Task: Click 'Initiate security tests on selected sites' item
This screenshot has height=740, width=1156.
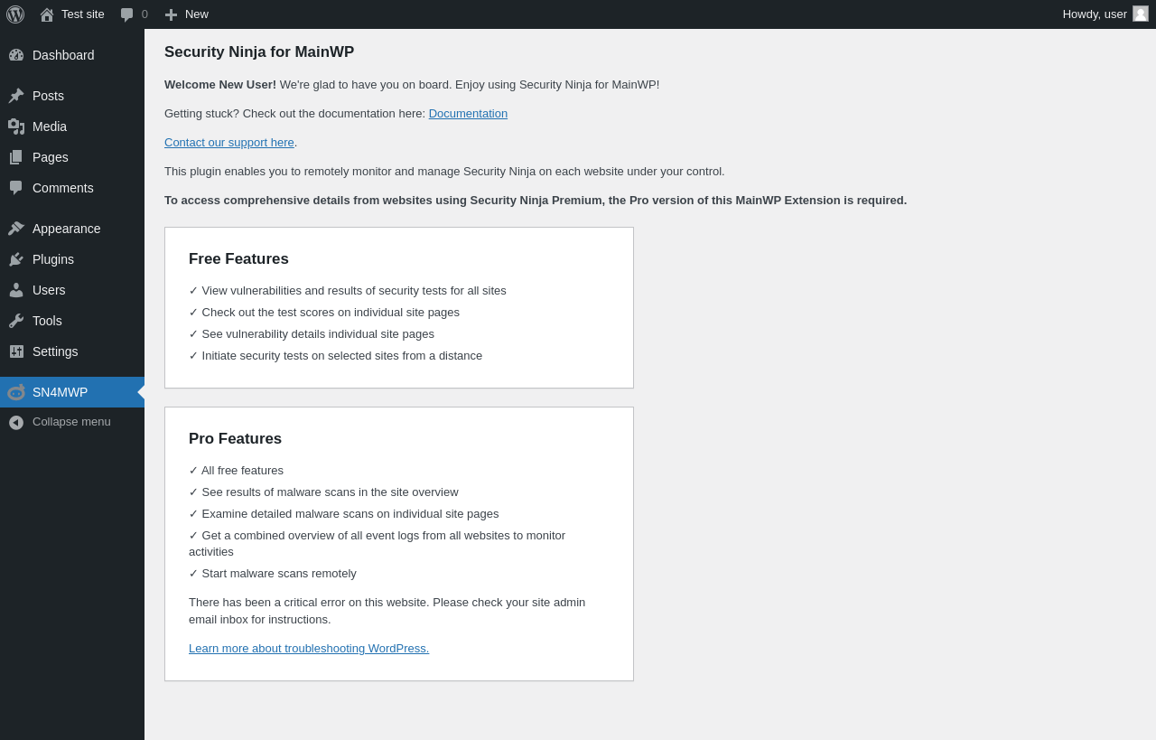Action: (335, 356)
